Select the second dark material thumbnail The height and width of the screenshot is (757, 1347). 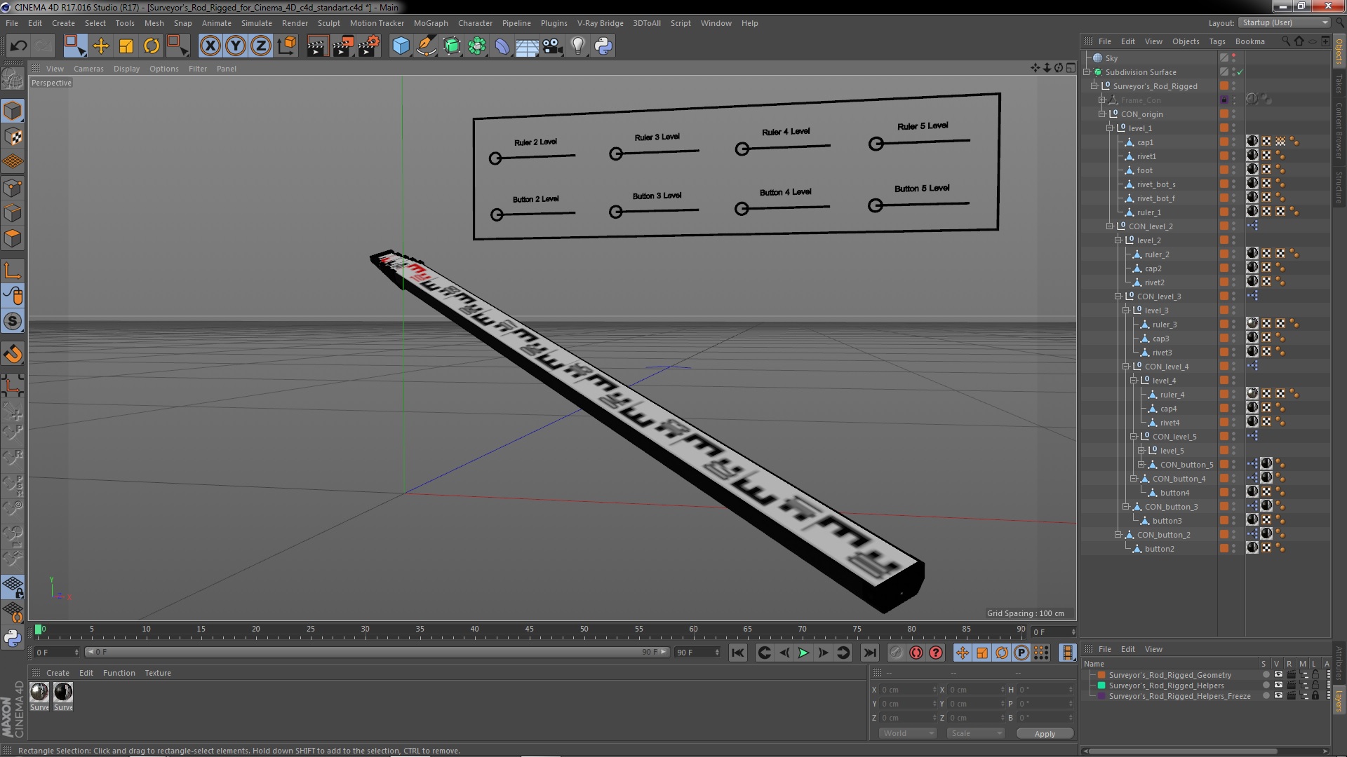click(x=63, y=693)
